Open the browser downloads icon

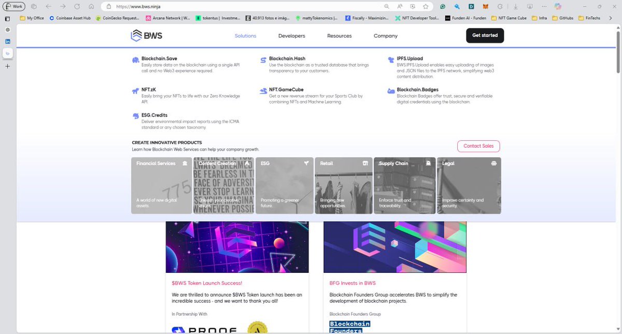tap(515, 7)
